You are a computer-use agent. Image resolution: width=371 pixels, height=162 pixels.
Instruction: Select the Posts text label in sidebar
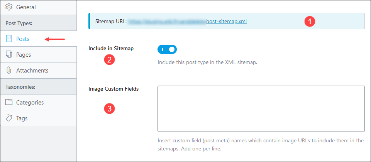tap(23, 39)
